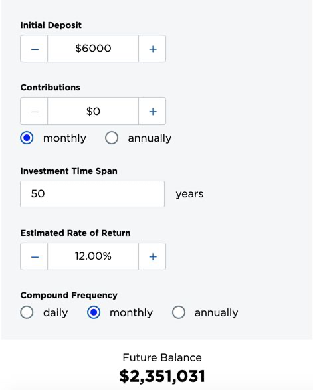This screenshot has width=313, height=390.
Task: Click the $6000 Initial Deposit field
Action: pyautogui.click(x=93, y=49)
